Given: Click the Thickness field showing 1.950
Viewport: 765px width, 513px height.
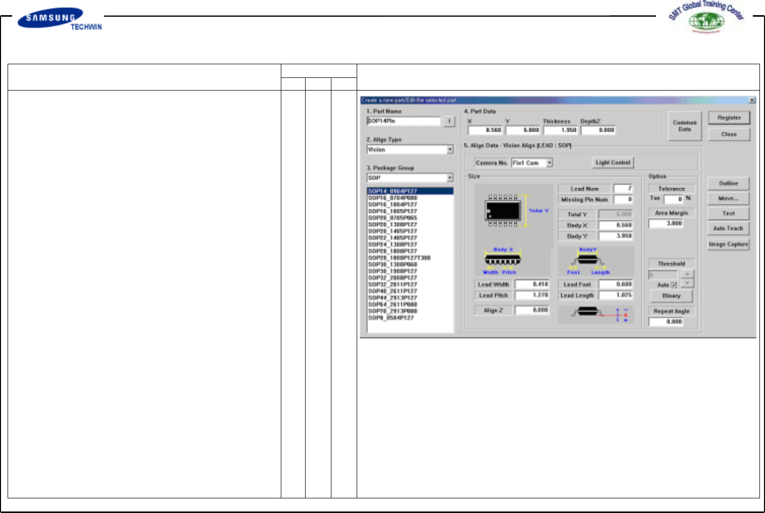Looking at the screenshot, I should pyautogui.click(x=561, y=130).
